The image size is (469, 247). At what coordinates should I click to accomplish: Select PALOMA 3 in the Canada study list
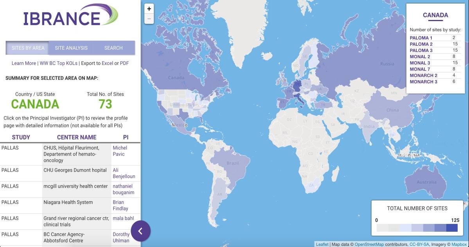click(x=421, y=50)
